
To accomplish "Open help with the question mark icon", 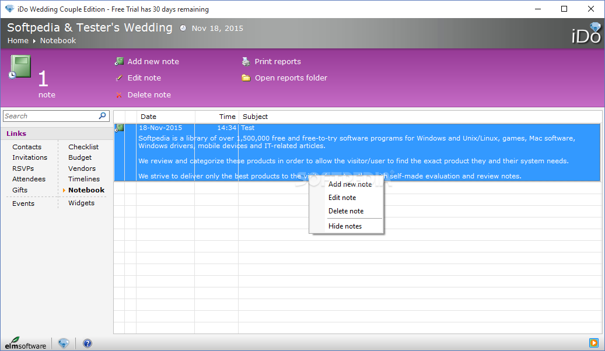I will 88,343.
